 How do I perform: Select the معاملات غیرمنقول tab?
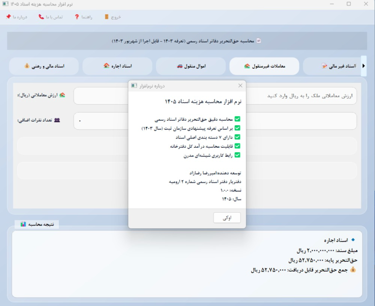click(264, 66)
